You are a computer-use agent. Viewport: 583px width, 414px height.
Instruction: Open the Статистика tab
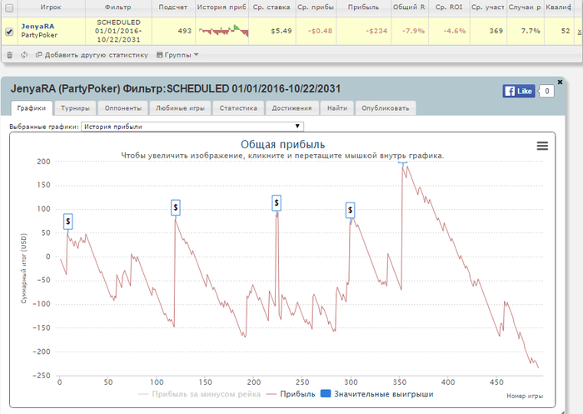238,108
